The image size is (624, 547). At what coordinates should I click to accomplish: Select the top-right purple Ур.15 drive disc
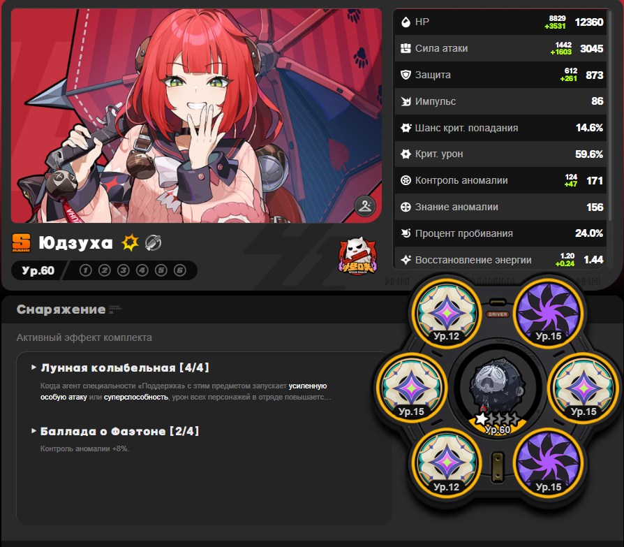tap(549, 314)
